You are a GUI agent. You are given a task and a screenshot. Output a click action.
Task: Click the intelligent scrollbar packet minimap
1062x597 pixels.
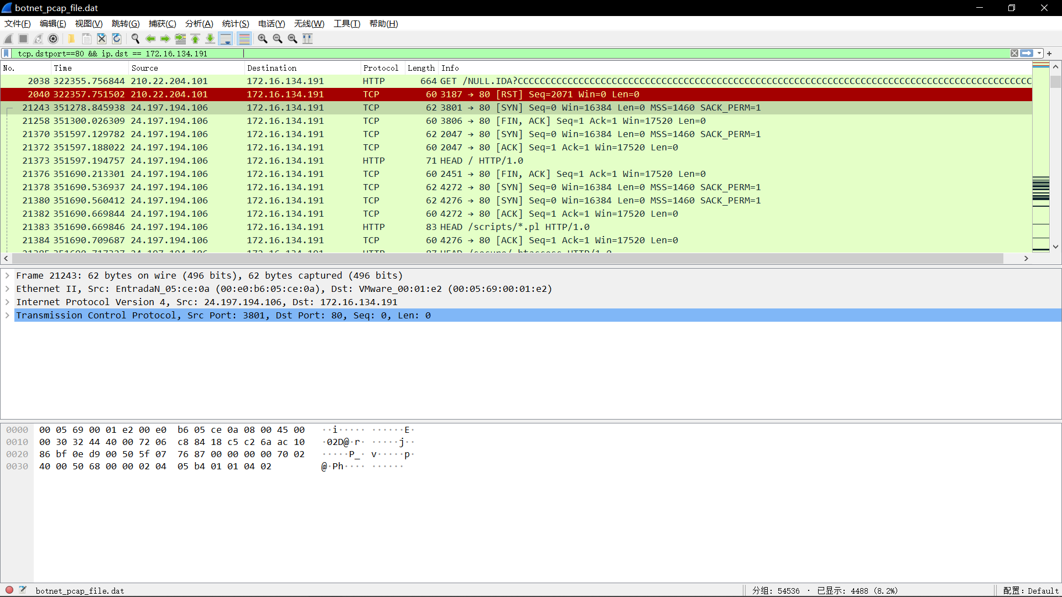tap(1041, 157)
